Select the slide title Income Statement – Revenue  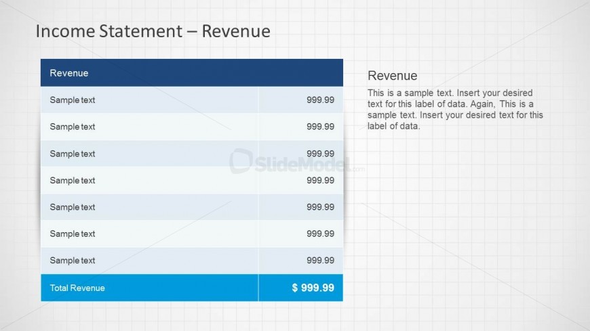pyautogui.click(x=153, y=31)
